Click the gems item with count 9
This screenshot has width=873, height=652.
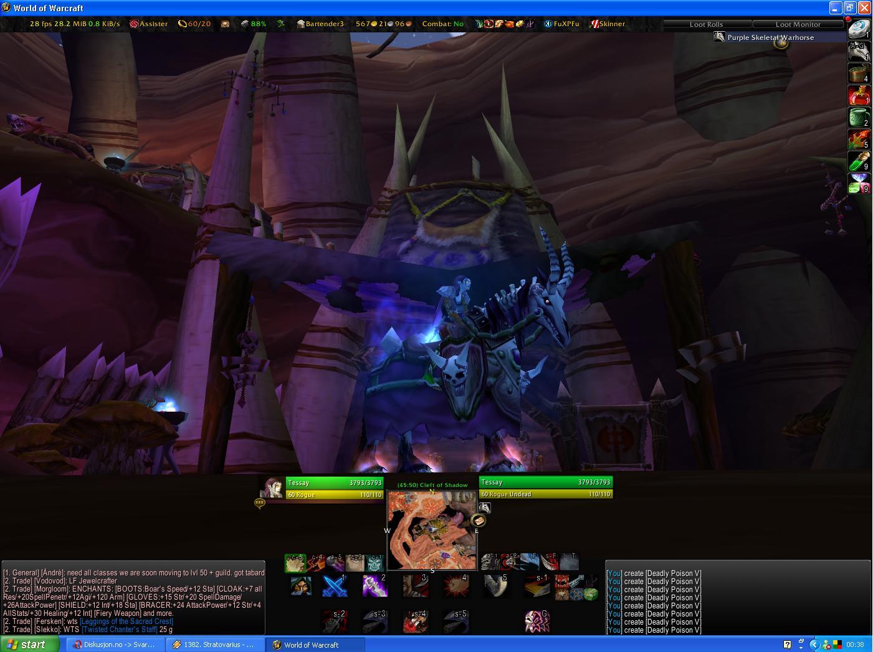[x=859, y=183]
